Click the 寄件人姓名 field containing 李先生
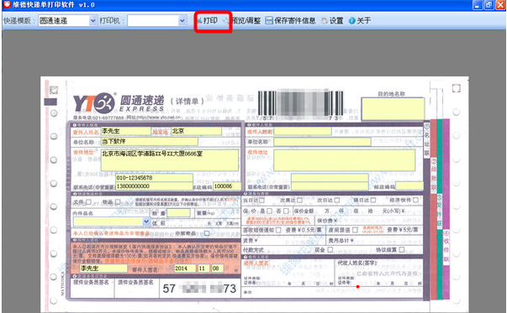This screenshot has height=313, width=507. (126, 131)
